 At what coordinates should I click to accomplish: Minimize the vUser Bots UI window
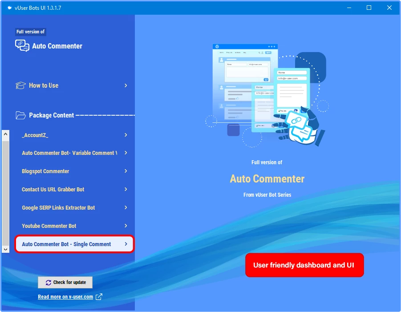pyautogui.click(x=349, y=8)
